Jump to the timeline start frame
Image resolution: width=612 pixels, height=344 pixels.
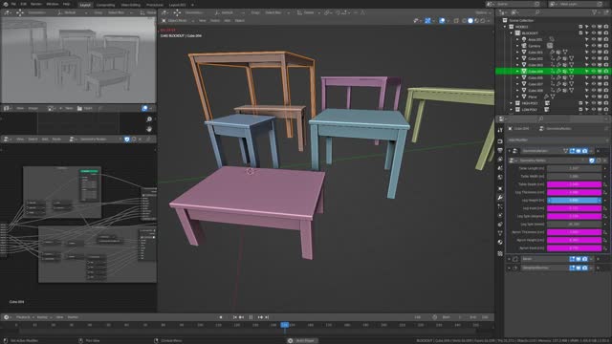pyautogui.click(x=235, y=317)
